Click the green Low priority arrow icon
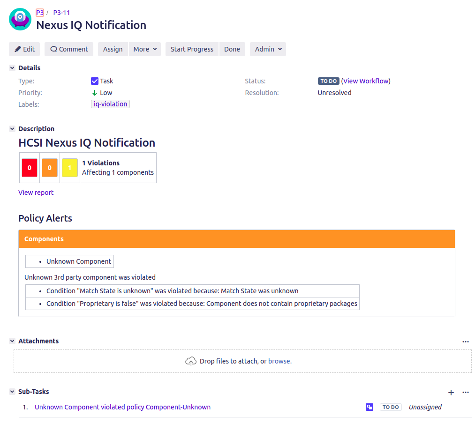The image size is (475, 423). [x=94, y=93]
